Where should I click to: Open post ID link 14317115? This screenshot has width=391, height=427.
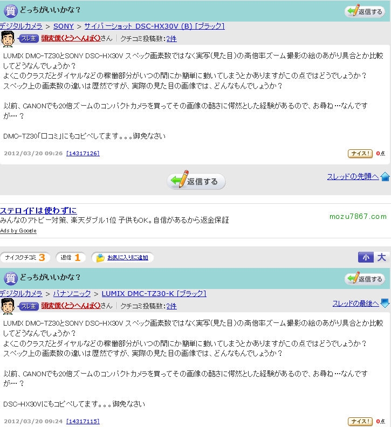[83, 421]
